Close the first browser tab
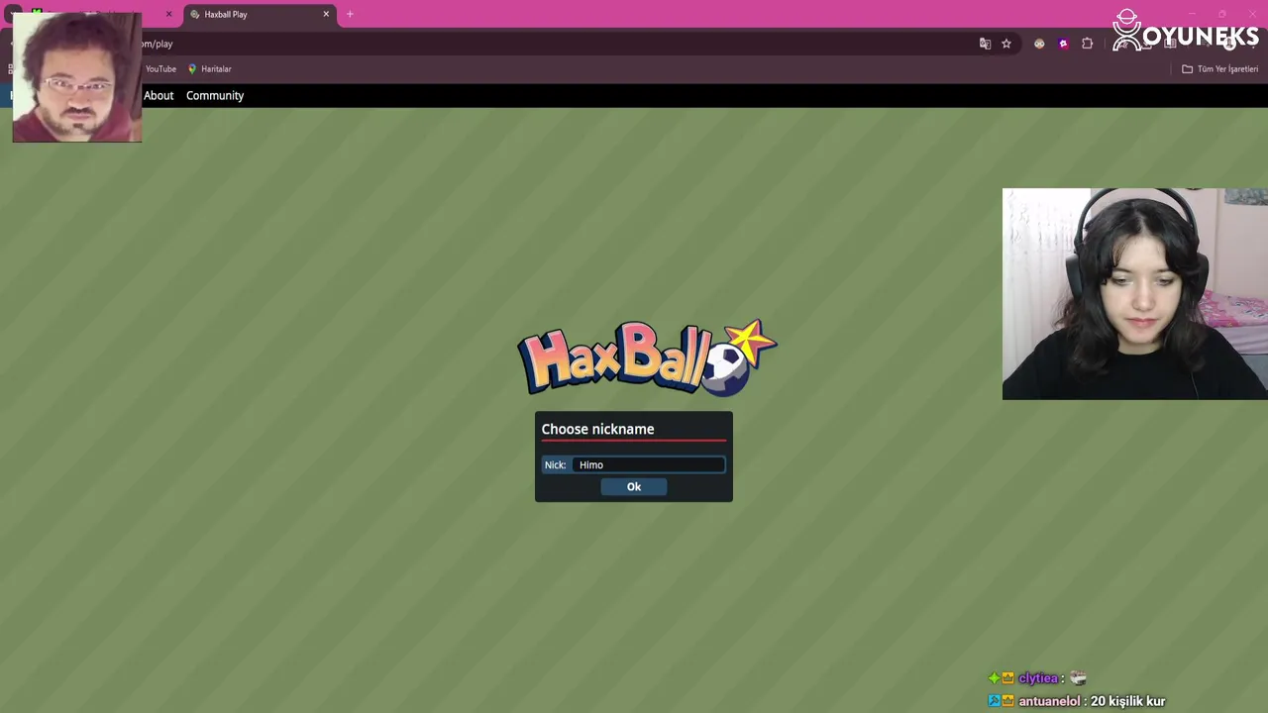The height and width of the screenshot is (713, 1268). 168,14
